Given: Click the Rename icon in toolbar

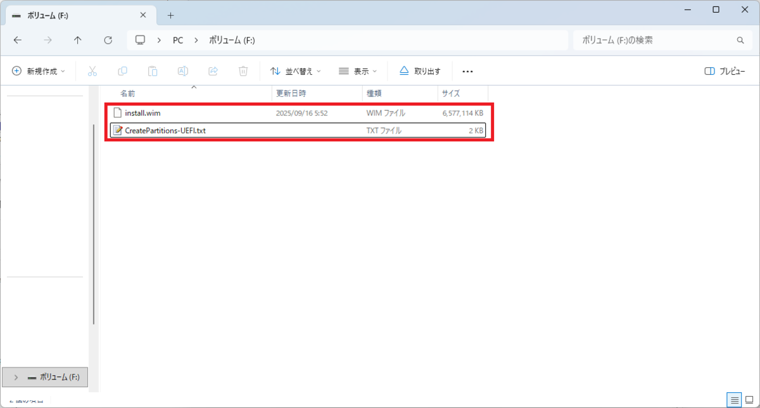Looking at the screenshot, I should coord(182,71).
